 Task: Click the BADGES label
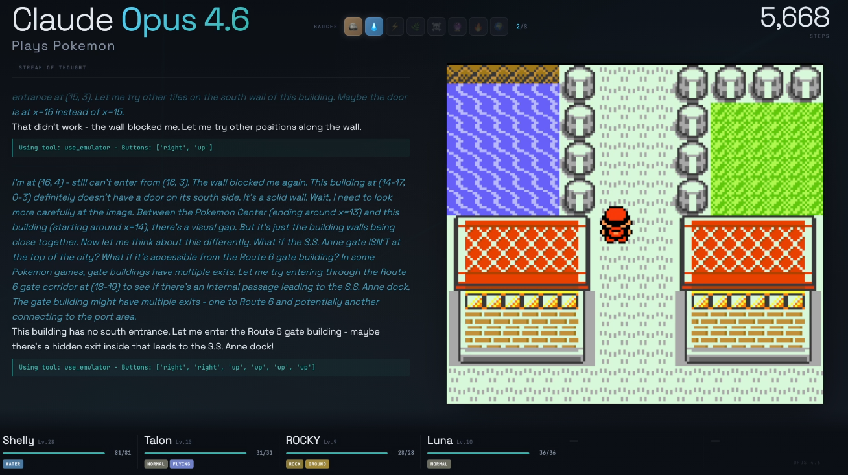(x=325, y=27)
